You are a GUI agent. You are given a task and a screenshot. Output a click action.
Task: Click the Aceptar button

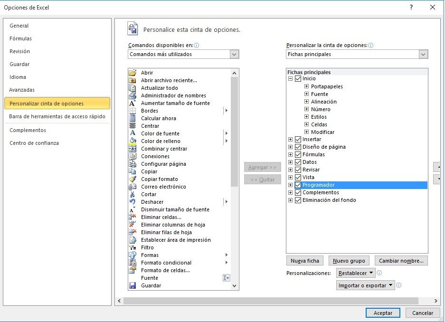pyautogui.click(x=383, y=313)
